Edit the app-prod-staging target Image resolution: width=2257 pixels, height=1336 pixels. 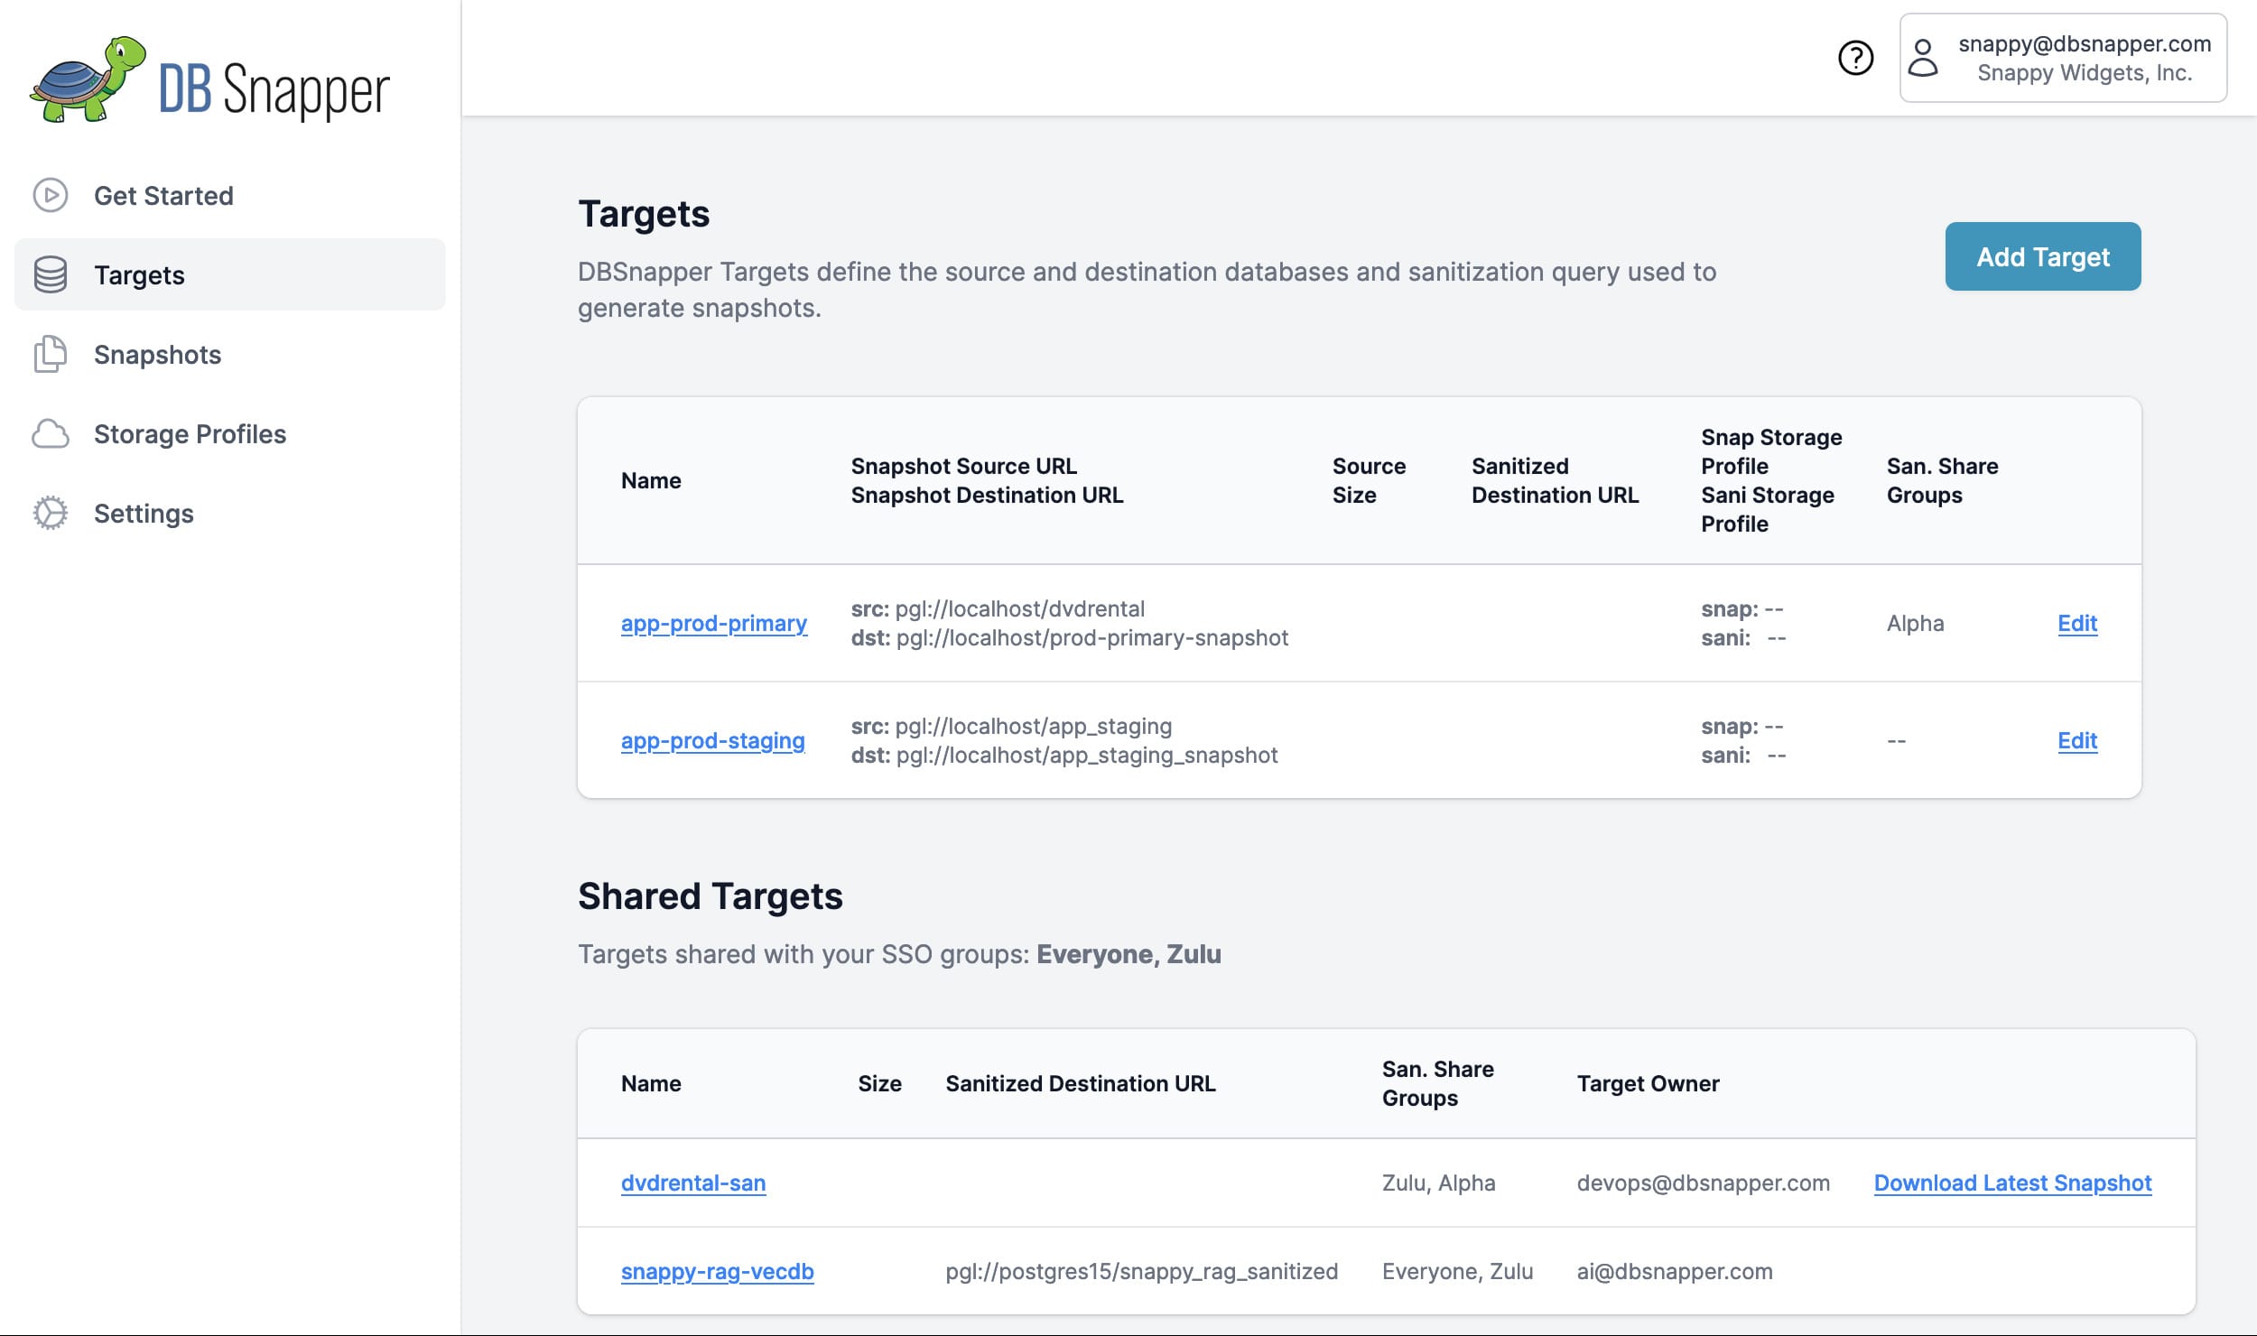pyautogui.click(x=2077, y=740)
